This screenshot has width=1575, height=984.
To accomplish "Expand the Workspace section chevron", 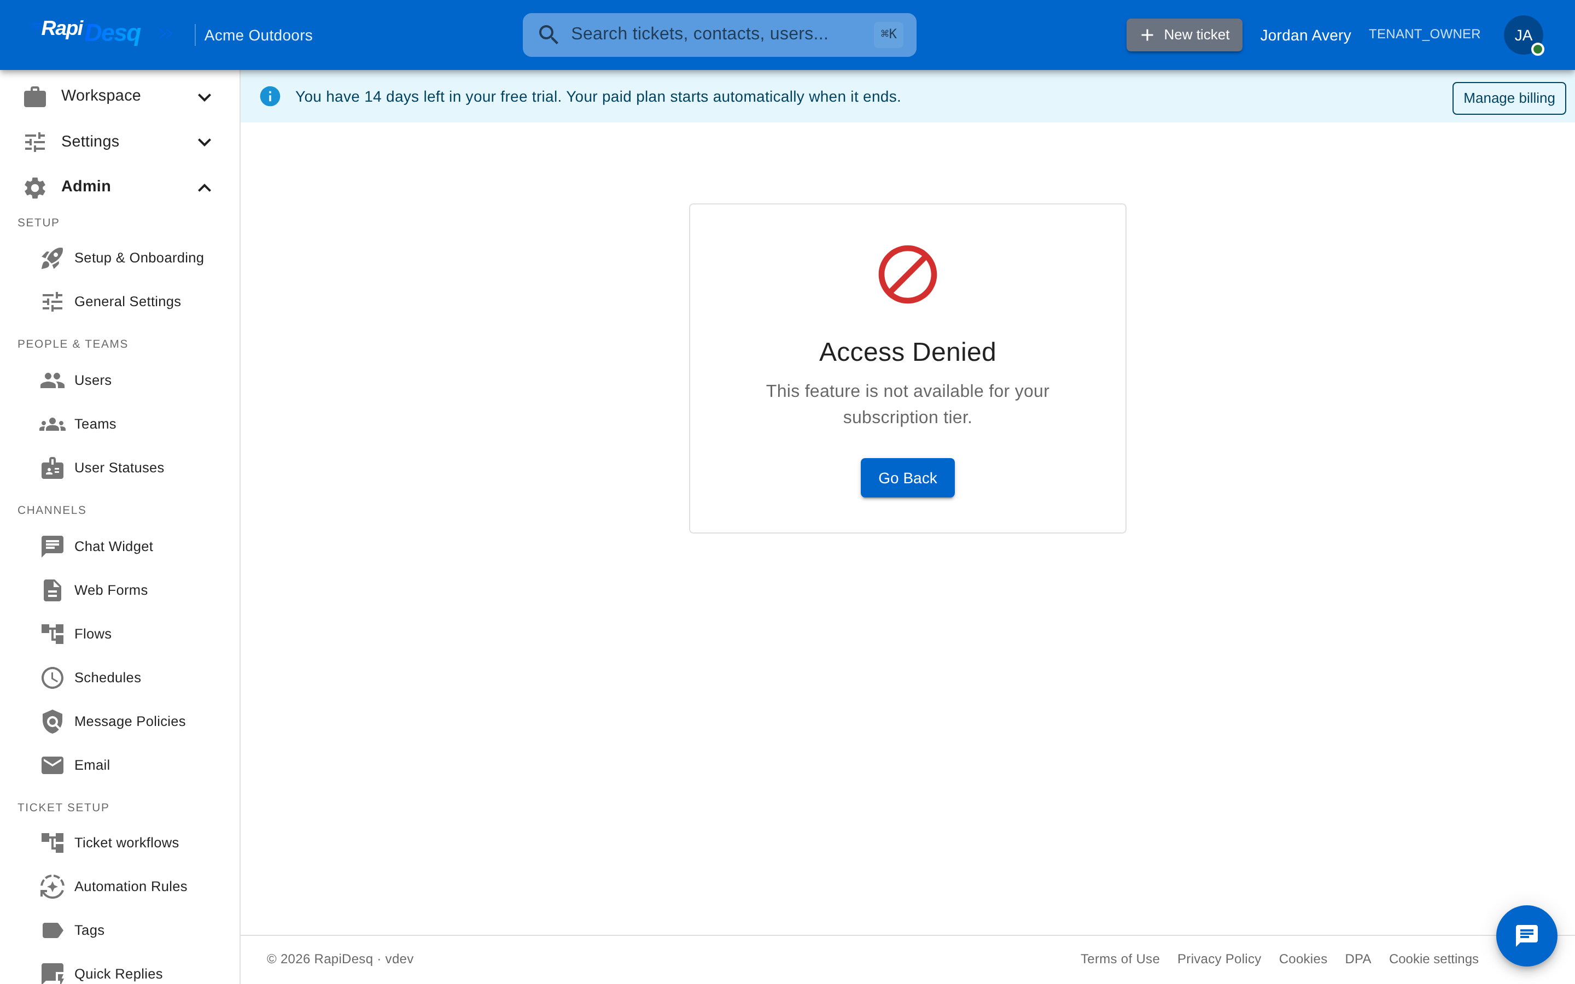I will coord(205,97).
